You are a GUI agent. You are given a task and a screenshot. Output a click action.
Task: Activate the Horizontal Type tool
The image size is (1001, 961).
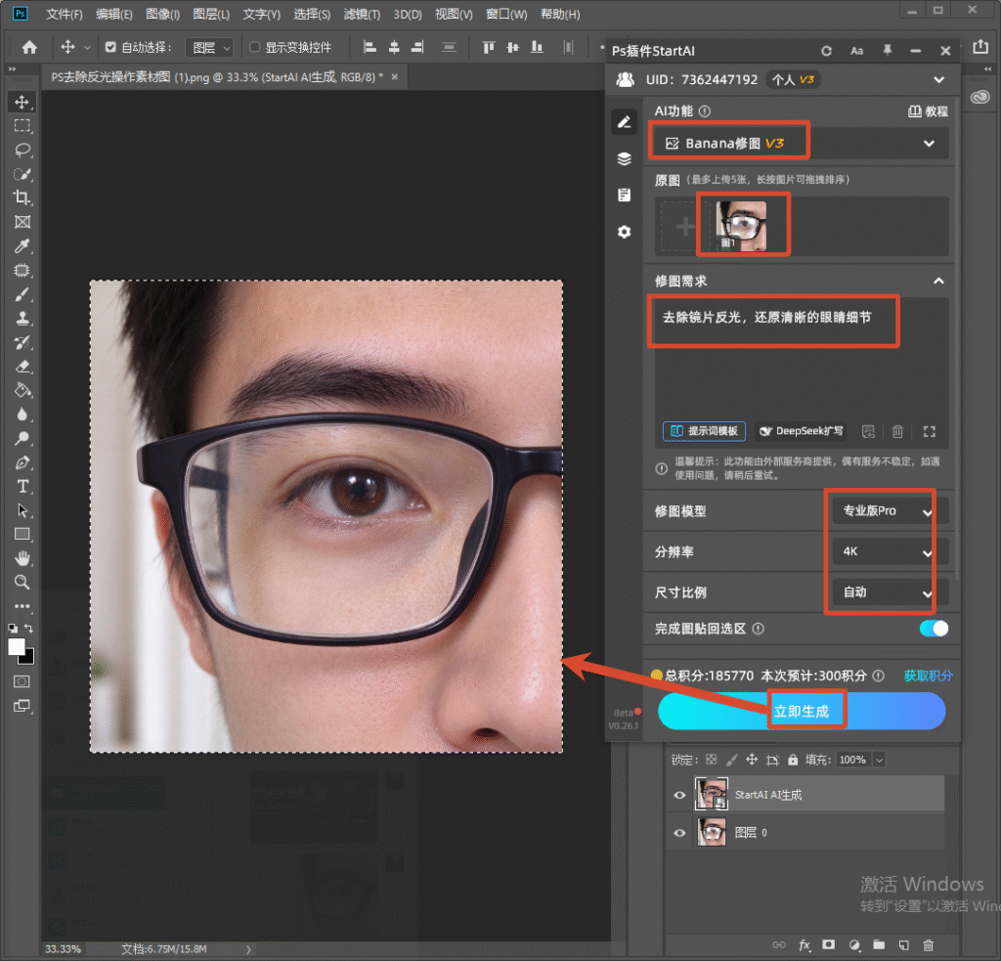point(22,487)
